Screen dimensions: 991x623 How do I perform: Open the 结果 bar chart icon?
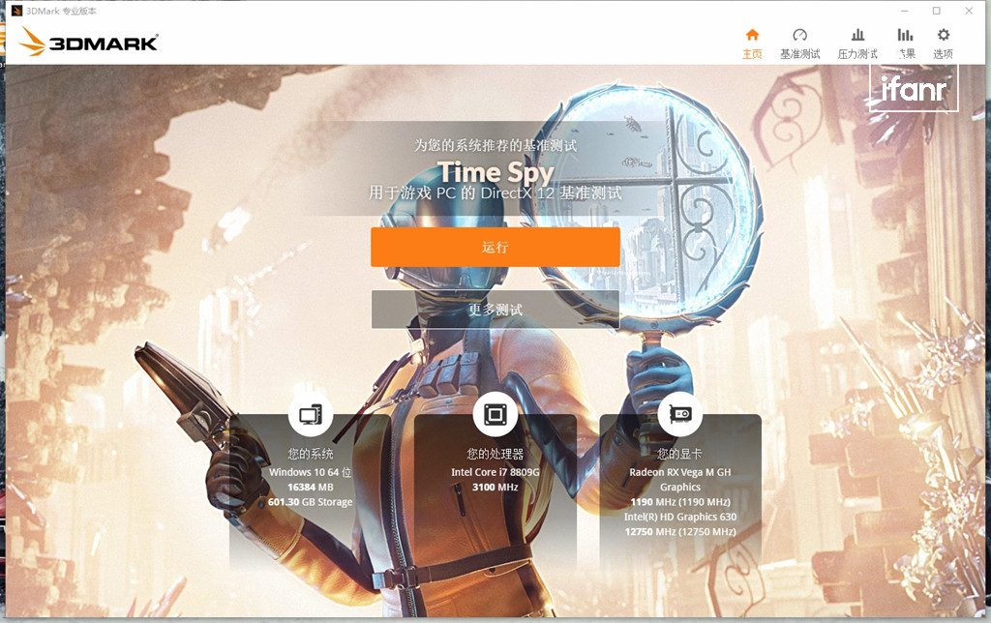[905, 35]
